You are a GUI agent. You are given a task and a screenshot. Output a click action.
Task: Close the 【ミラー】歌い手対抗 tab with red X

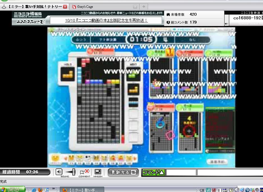coord(65,7)
